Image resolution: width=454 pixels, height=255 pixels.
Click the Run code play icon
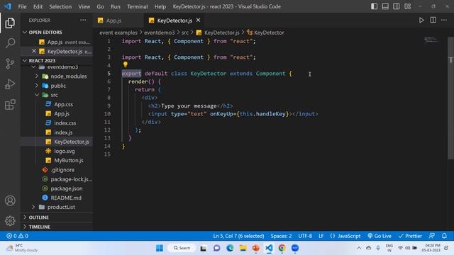point(421,21)
